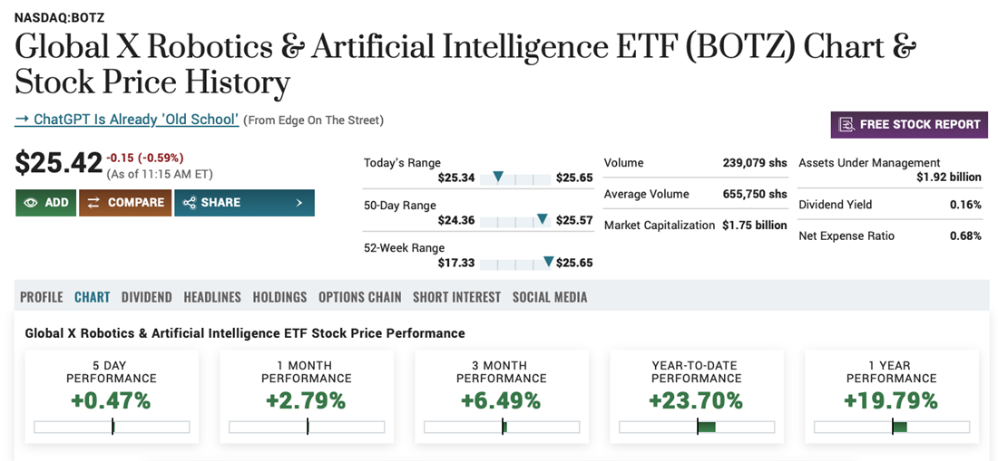
Task: Click the eye icon on ADD button
Action: pyautogui.click(x=31, y=203)
